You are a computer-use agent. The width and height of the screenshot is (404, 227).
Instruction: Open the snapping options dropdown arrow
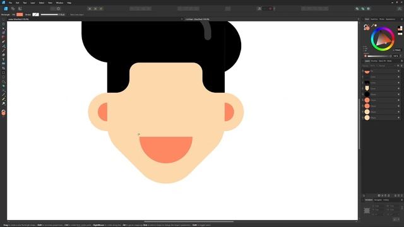(274, 8)
